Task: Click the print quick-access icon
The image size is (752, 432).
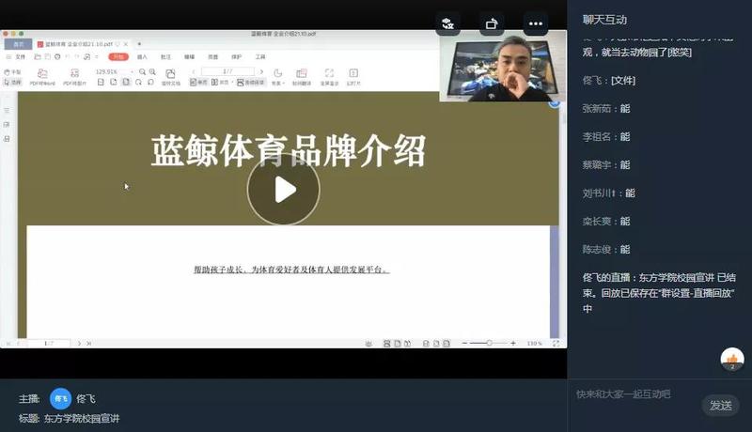Action: tap(57, 56)
